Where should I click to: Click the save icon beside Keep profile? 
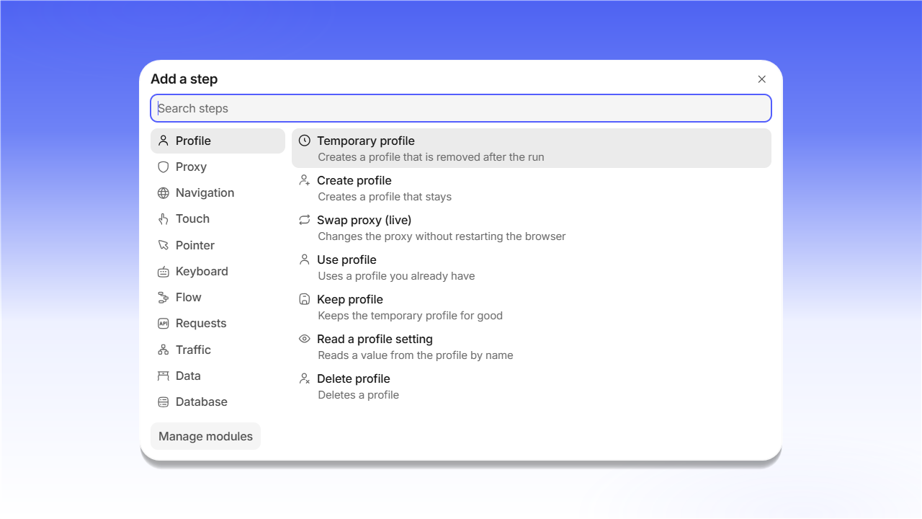click(x=304, y=299)
